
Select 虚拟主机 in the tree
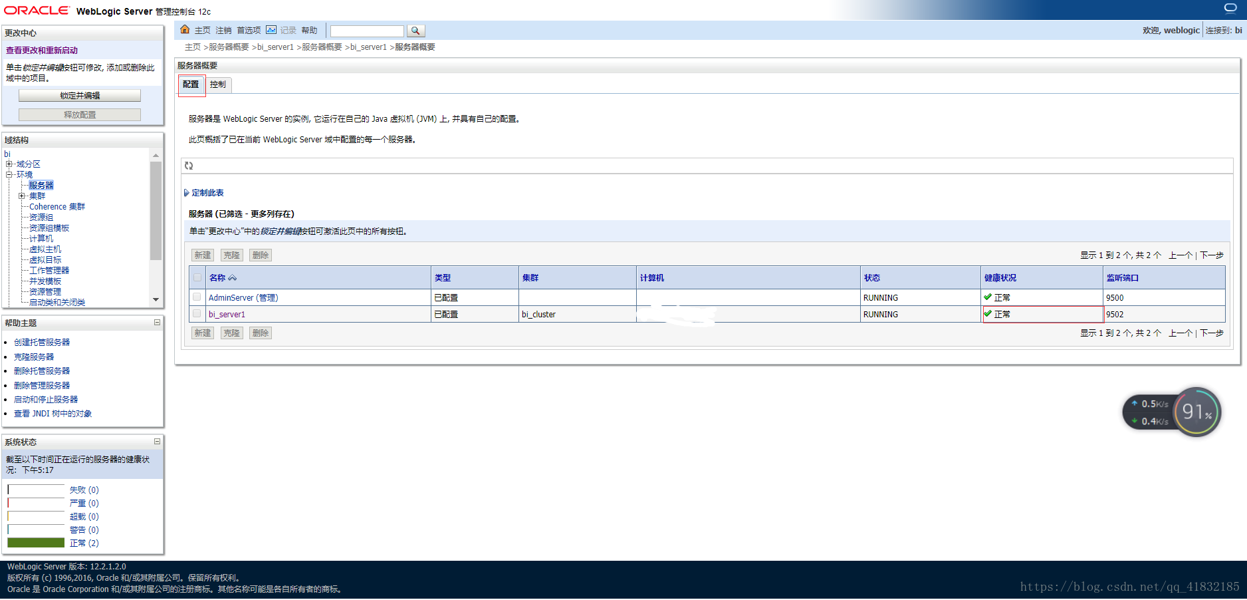coord(45,249)
